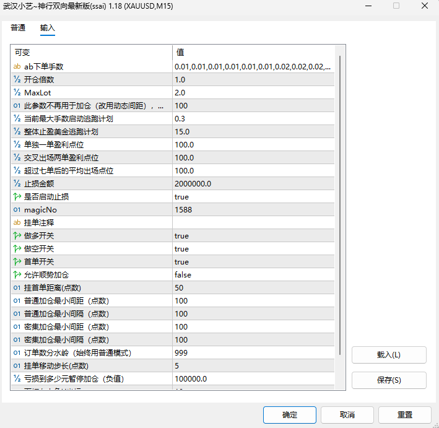The height and width of the screenshot is (428, 439).
Task: Click the integer icon beside 普通加仓最小间距
Action: (x=17, y=300)
